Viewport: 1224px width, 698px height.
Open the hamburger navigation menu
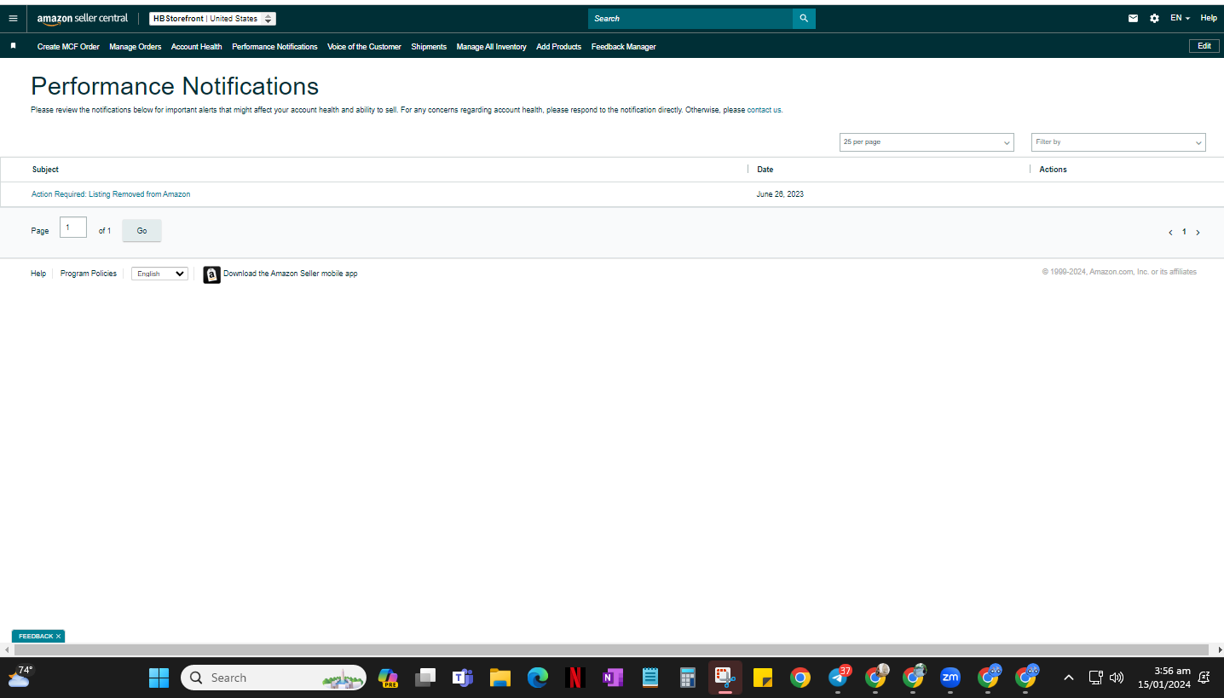(13, 18)
